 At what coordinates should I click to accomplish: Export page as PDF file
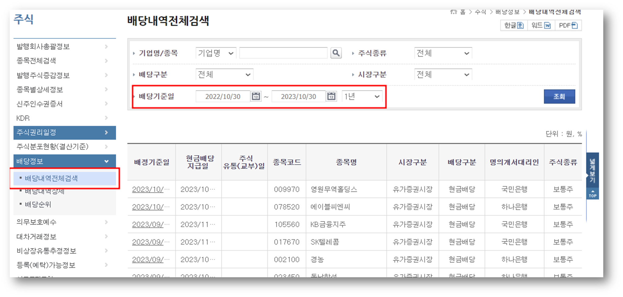[568, 26]
